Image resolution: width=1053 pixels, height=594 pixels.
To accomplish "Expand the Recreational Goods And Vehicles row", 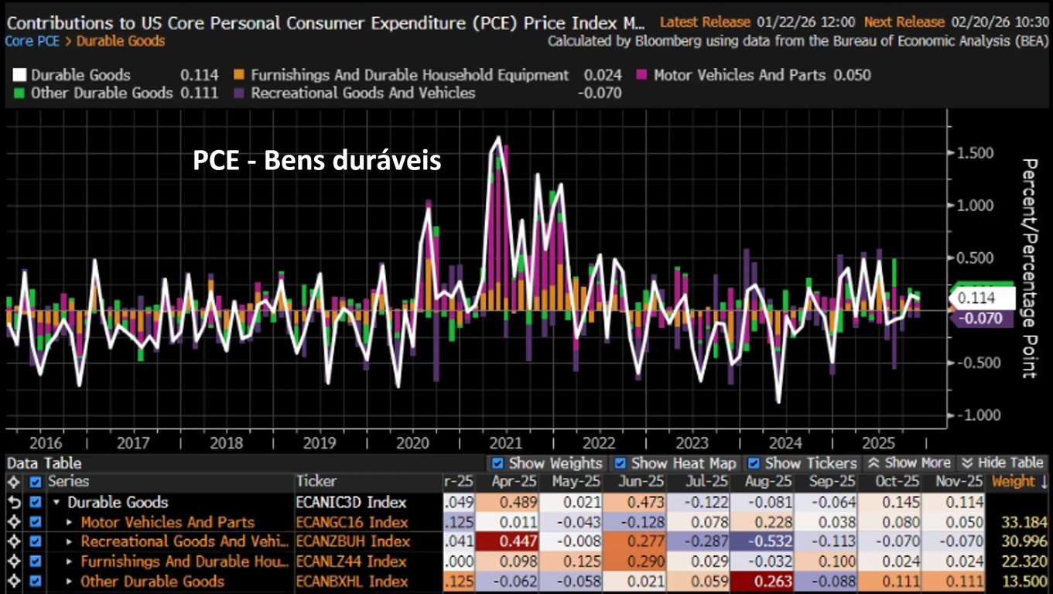I will [70, 541].
